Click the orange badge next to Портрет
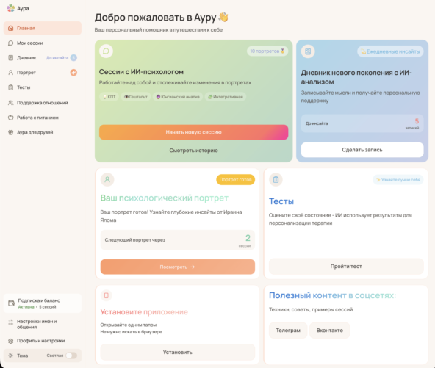This screenshot has height=368, width=435. (x=73, y=73)
